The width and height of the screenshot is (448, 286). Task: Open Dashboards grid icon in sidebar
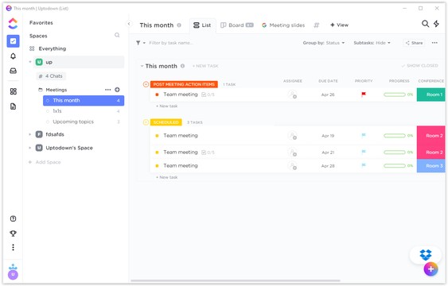[14, 91]
